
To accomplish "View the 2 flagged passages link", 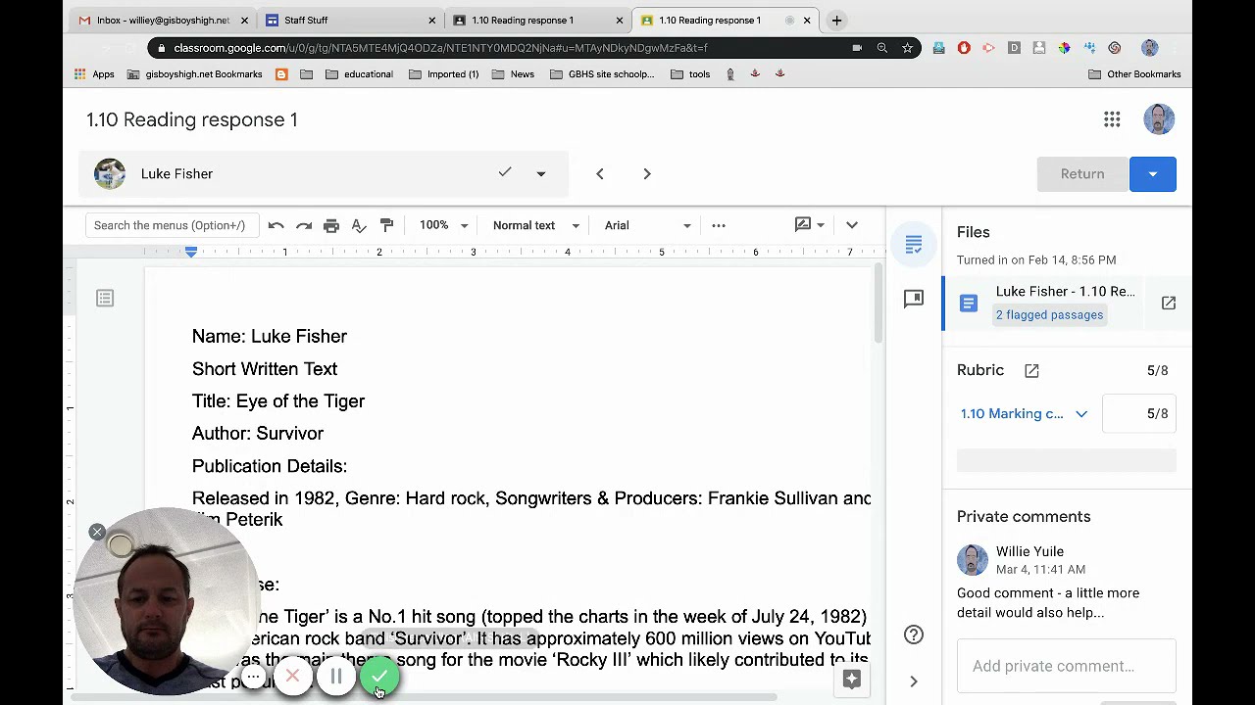I will tap(1049, 314).
